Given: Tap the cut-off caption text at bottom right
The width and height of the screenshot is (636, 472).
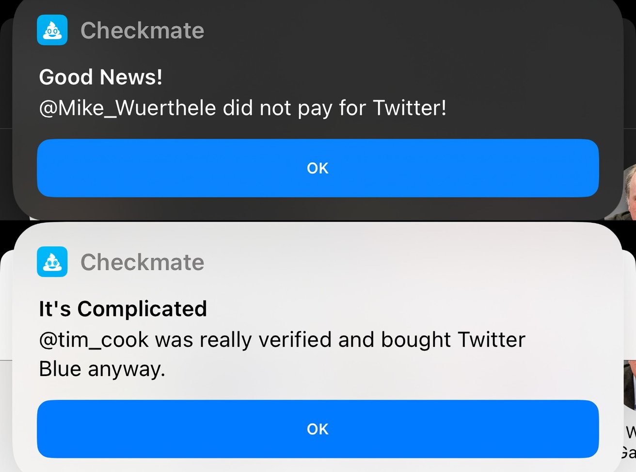Looking at the screenshot, I should tap(629, 442).
